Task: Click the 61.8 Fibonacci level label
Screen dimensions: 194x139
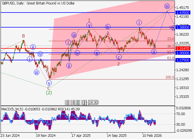Action: [x=171, y=58]
